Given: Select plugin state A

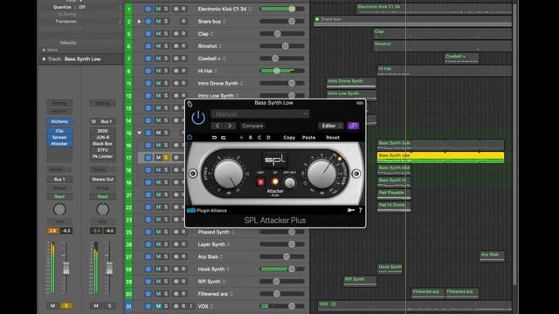Looking at the screenshot, I should coord(241,138).
